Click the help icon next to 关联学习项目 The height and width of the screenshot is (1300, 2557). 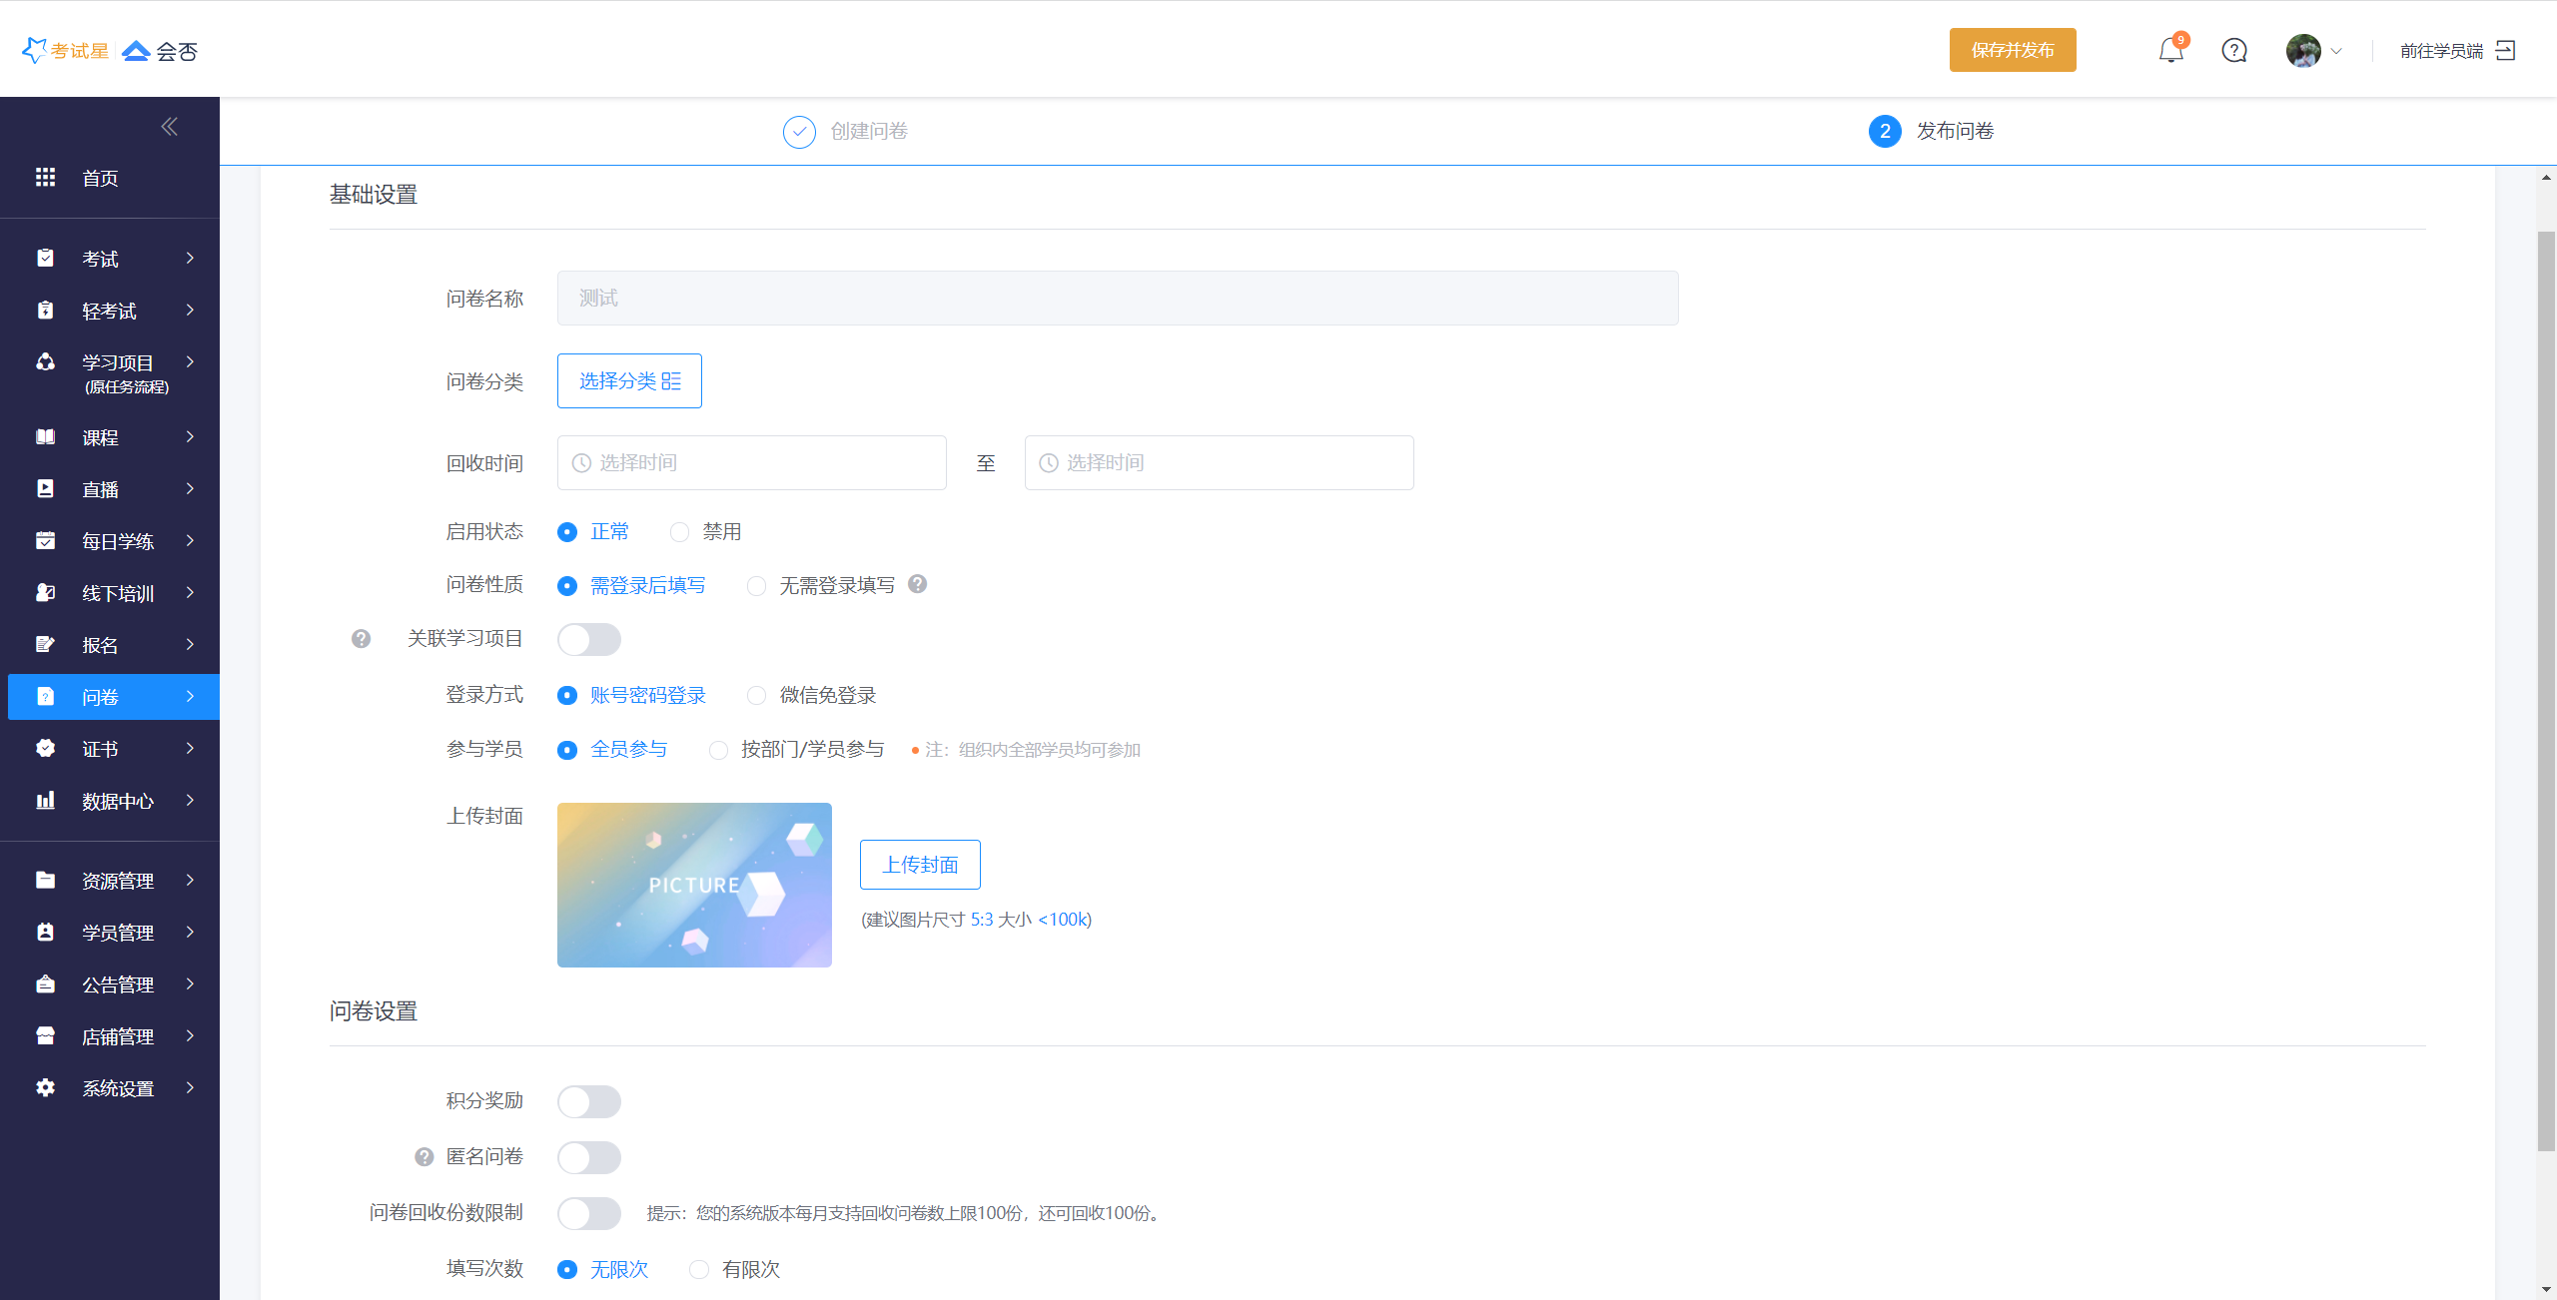click(361, 639)
